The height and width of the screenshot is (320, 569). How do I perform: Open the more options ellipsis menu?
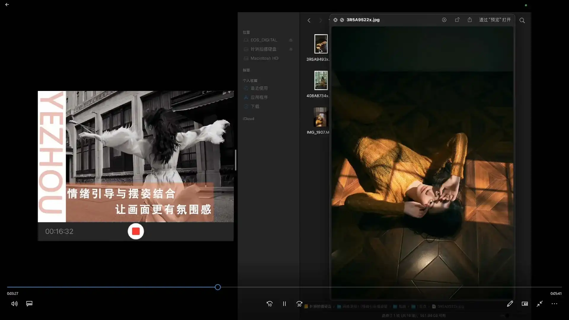(554, 304)
